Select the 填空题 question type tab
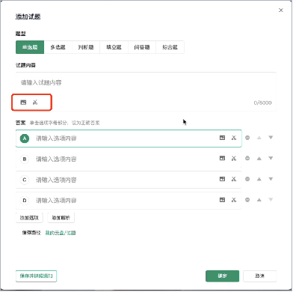 tap(114, 47)
